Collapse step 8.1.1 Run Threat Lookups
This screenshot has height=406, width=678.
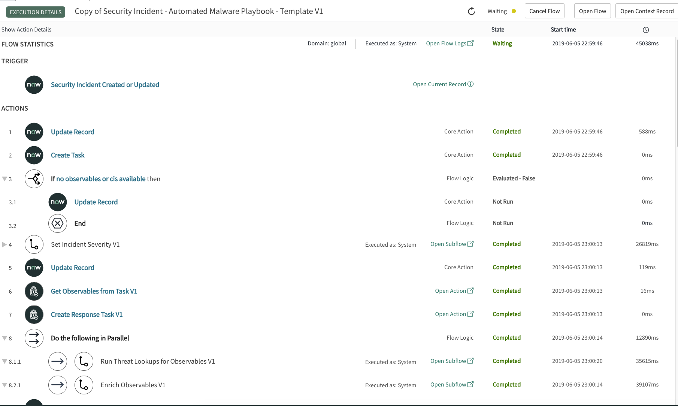4,361
